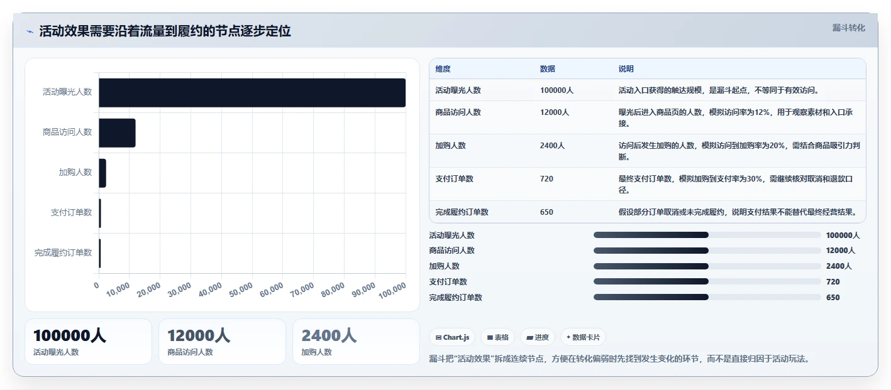Screen dimensions: 891x390
Task: Select the 商品访问人数 bar in the chart
Action: (x=117, y=133)
